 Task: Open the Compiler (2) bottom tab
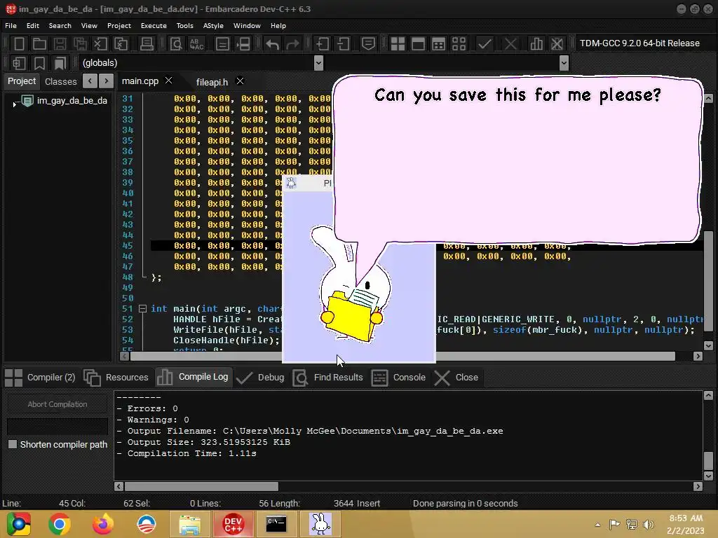tap(40, 378)
